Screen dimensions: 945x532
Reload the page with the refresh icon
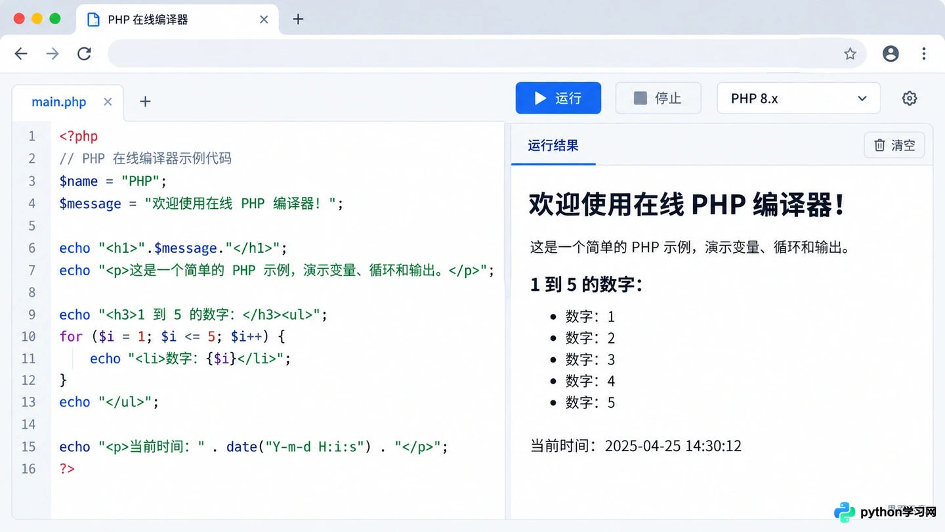[x=84, y=54]
